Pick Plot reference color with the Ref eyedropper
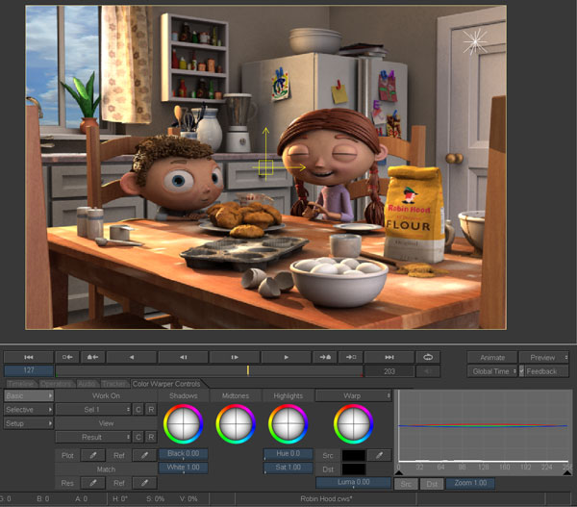 pyautogui.click(x=144, y=455)
